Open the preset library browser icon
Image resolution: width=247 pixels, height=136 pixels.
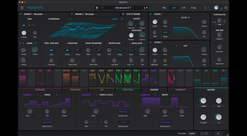click(98, 8)
